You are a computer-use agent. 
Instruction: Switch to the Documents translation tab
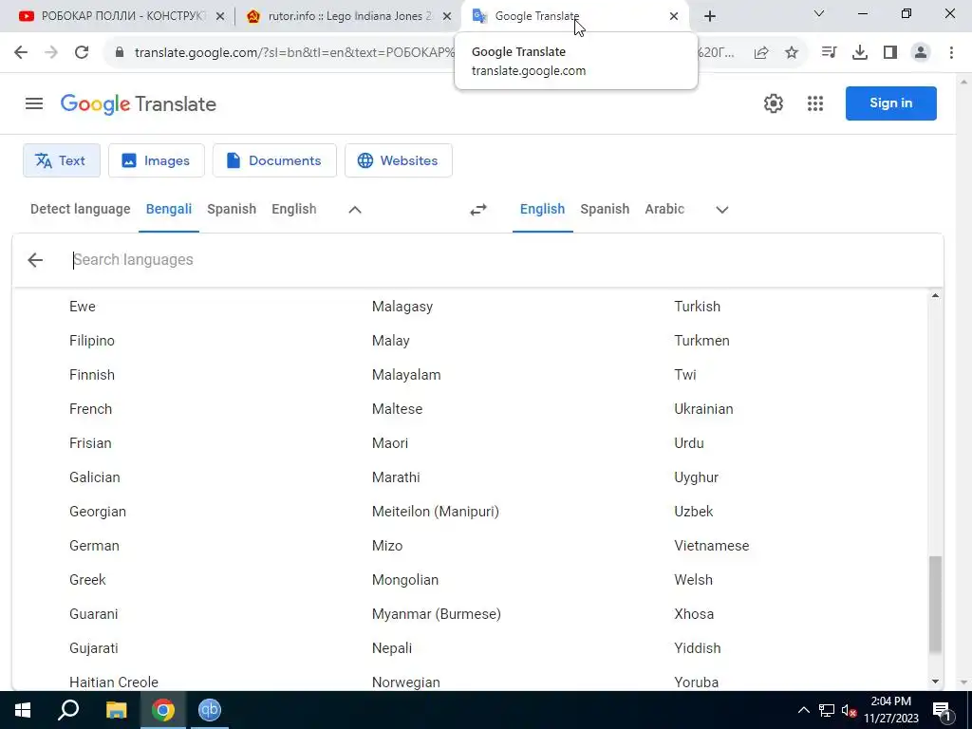(x=274, y=160)
